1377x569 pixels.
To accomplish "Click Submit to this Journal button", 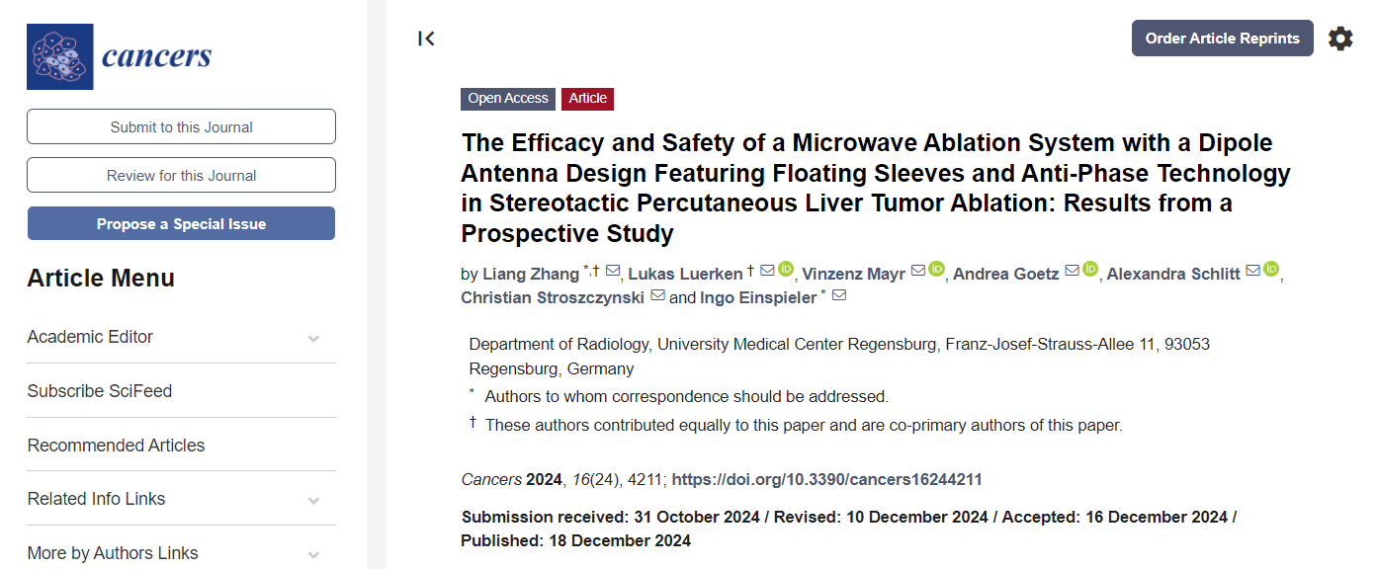I will [x=181, y=126].
